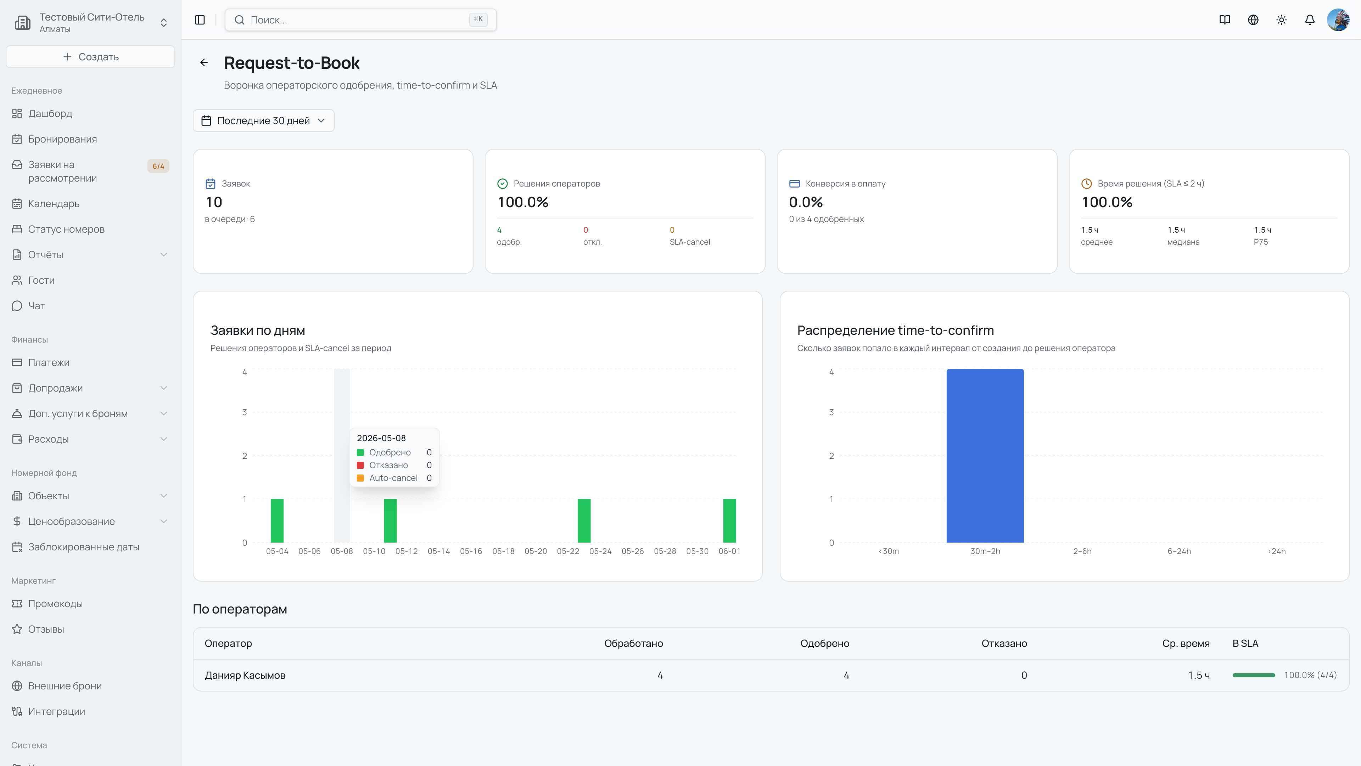This screenshot has height=766, width=1361.
Task: Click the green SLA progress bar for Данияр Касымов
Action: [1254, 675]
